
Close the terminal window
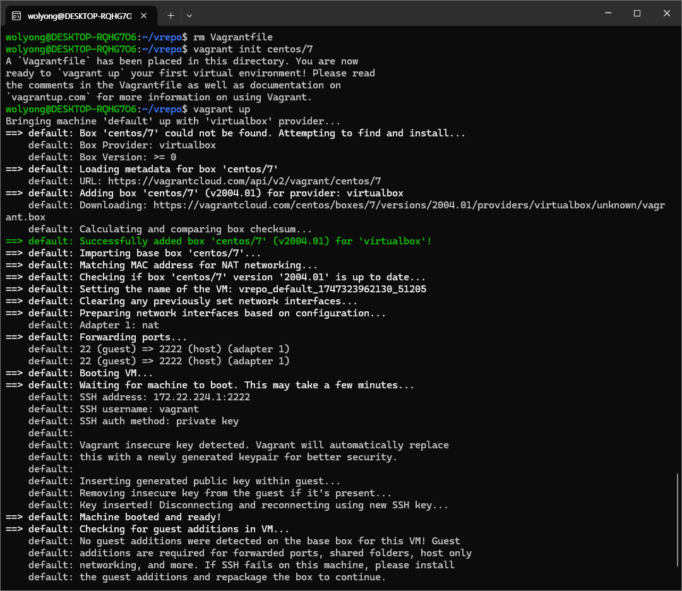[666, 13]
